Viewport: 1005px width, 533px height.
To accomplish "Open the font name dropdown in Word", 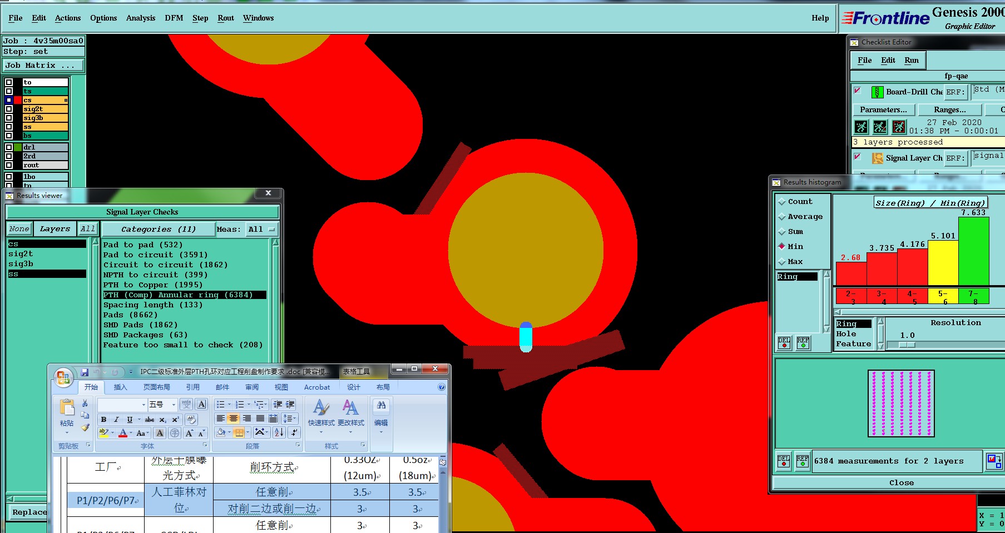I will coord(143,405).
